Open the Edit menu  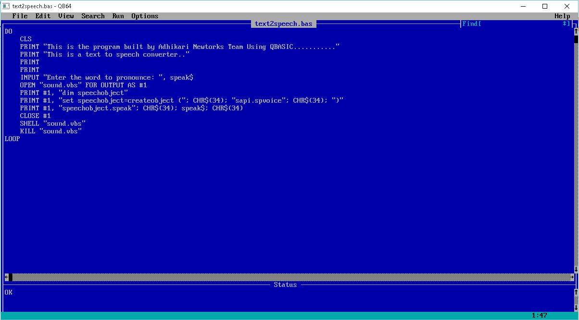click(x=42, y=16)
